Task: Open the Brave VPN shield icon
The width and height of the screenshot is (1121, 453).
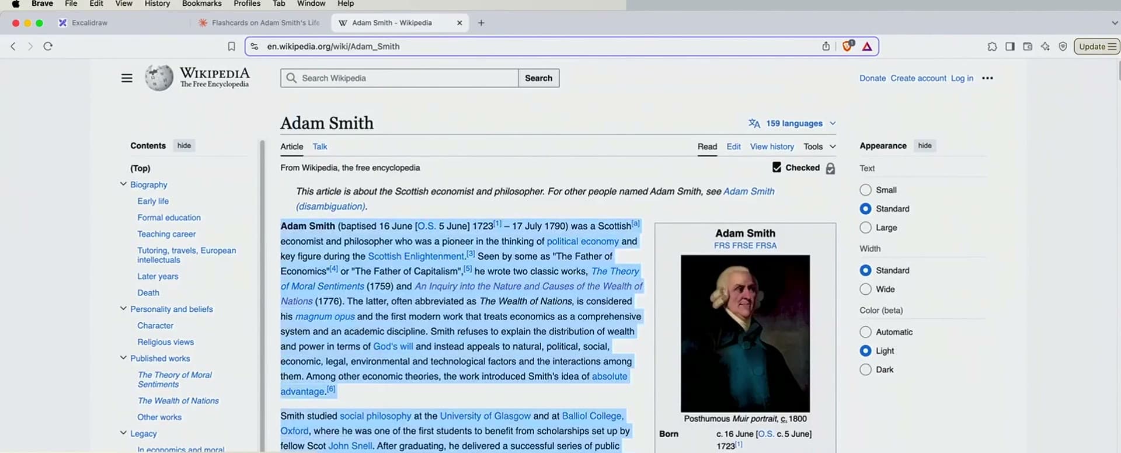Action: [1063, 46]
